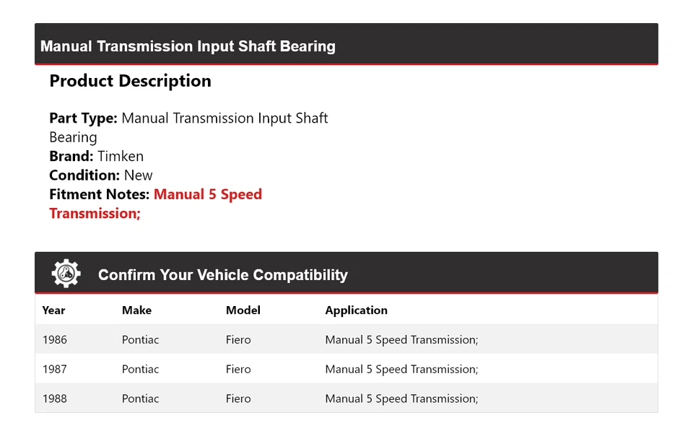Click the Application column header
The height and width of the screenshot is (436, 693).
(356, 310)
